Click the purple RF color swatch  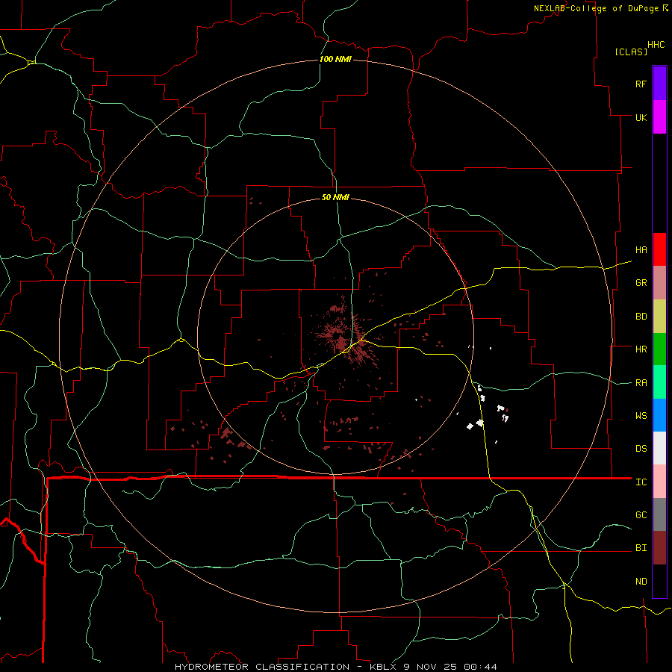(x=659, y=84)
